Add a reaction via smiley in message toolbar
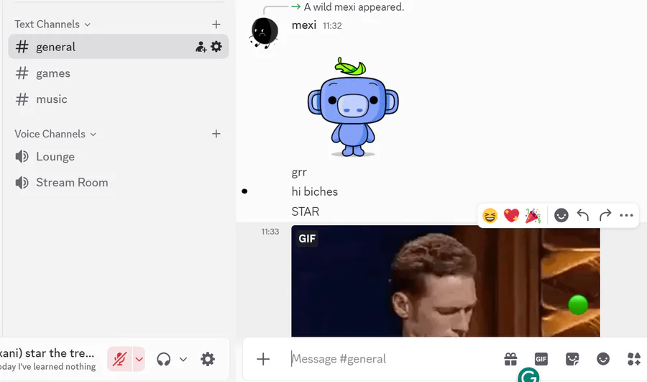This screenshot has height=382, width=647. point(561,215)
